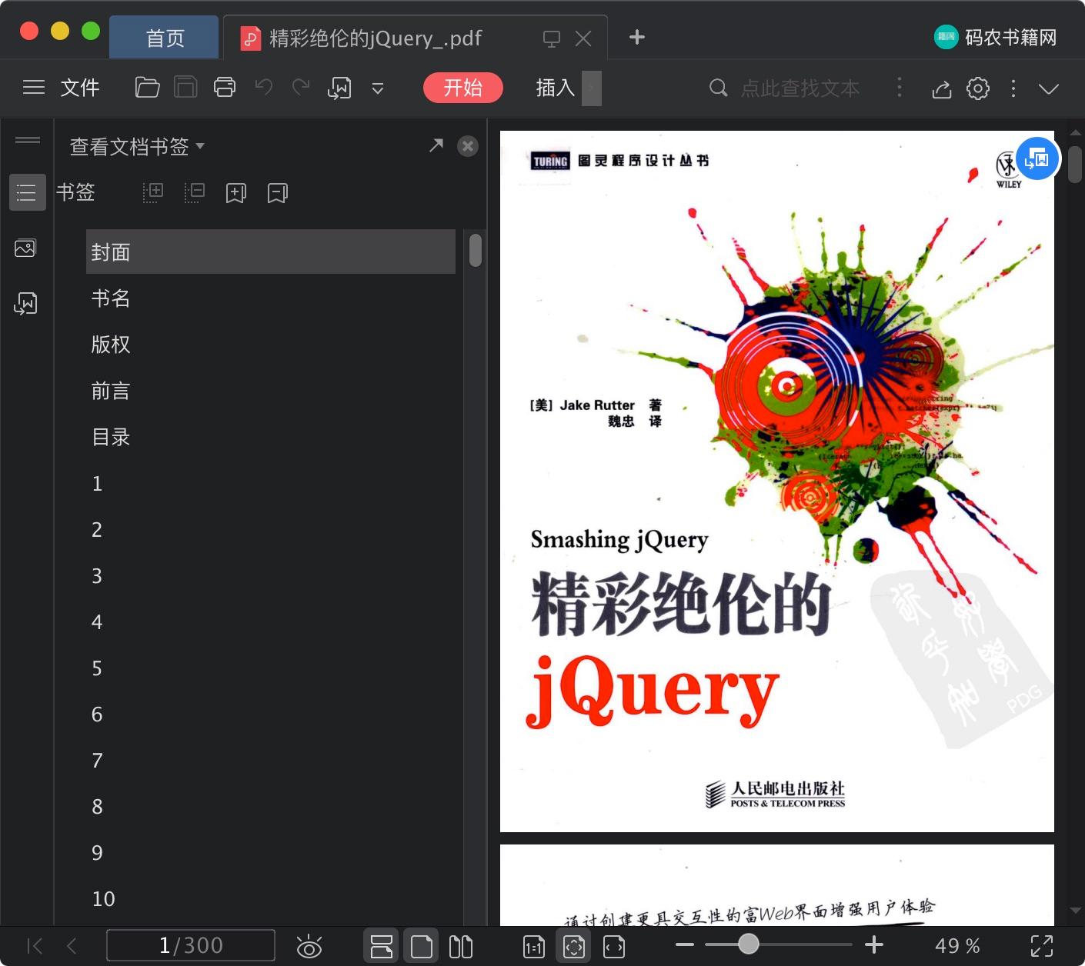Image resolution: width=1085 pixels, height=966 pixels.
Task: Enable single page view
Action: 422,946
